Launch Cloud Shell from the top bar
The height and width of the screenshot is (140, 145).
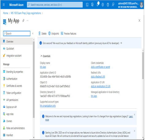pos(87,5)
